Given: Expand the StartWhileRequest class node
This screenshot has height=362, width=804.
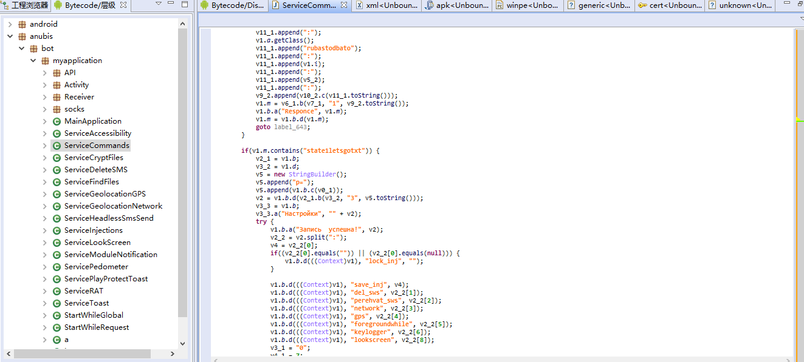Looking at the screenshot, I should click(x=44, y=327).
